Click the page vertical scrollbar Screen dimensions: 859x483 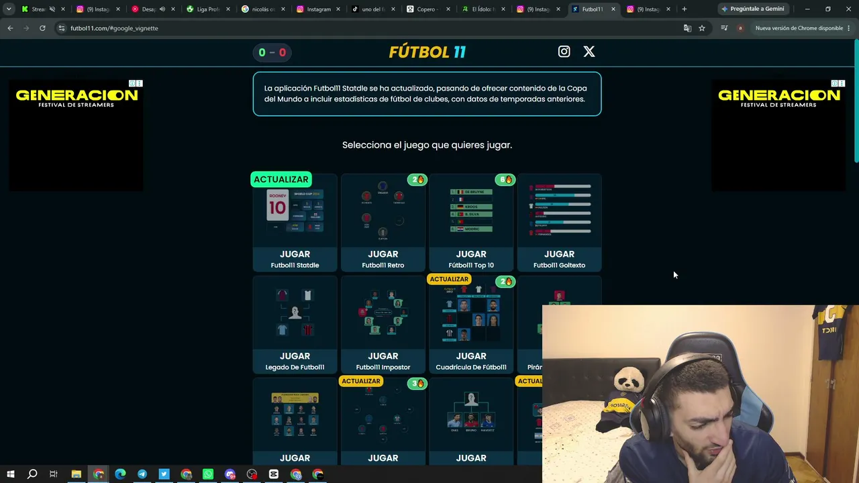[x=856, y=101]
